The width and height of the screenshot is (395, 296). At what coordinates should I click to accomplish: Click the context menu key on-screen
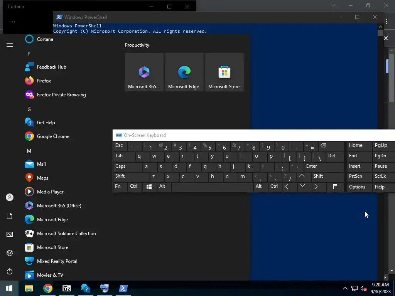point(335,187)
